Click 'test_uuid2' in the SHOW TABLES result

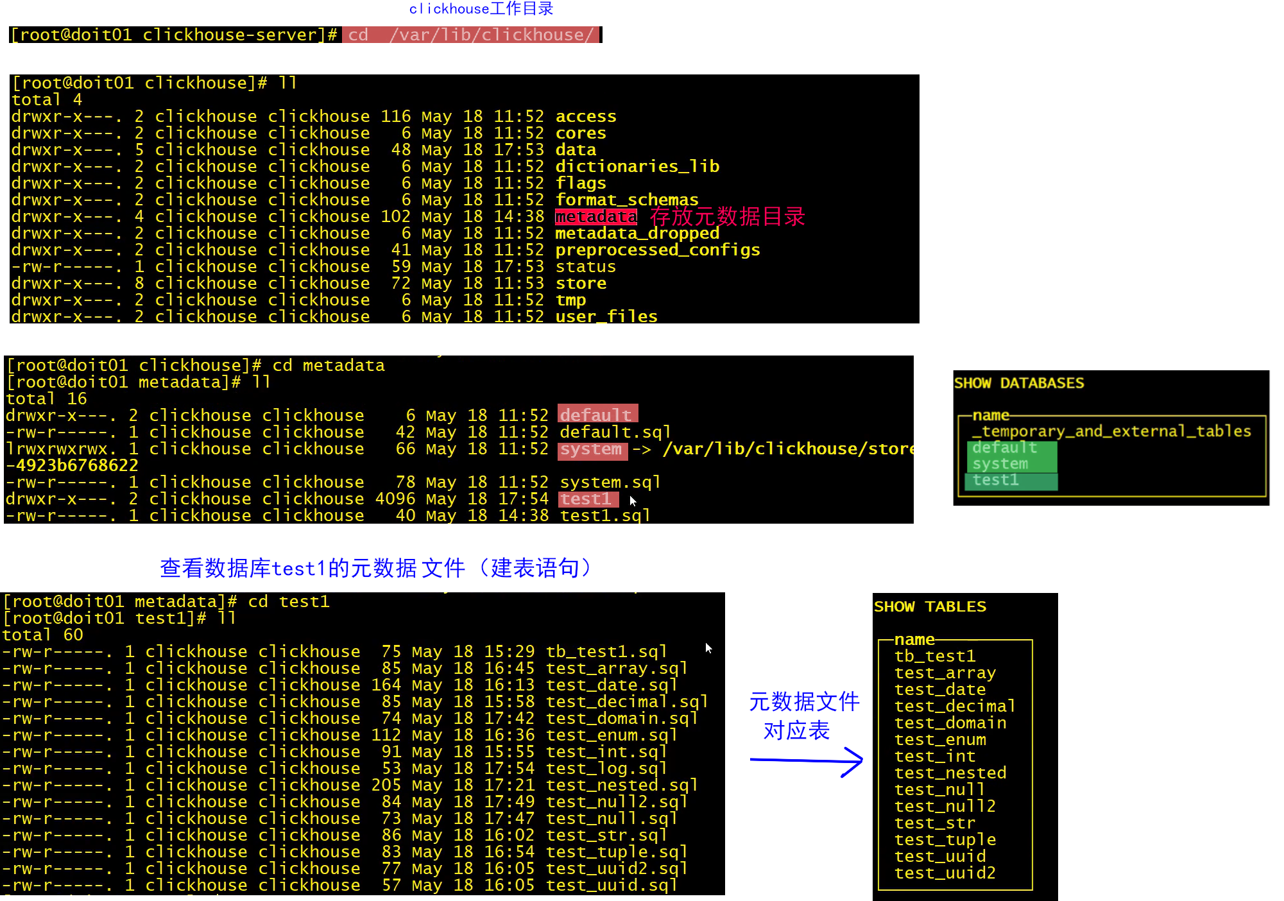(945, 873)
